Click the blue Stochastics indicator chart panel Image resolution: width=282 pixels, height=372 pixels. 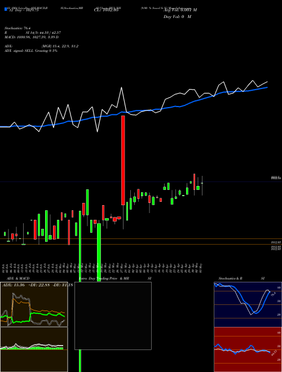tap(248, 304)
